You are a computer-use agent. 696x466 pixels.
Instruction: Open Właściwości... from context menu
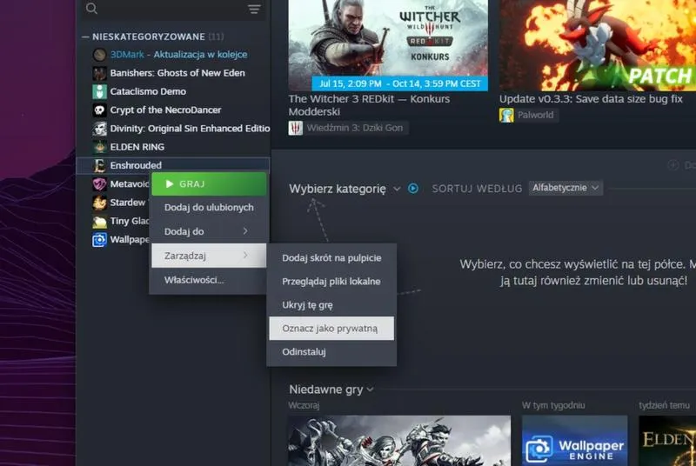[209, 280]
